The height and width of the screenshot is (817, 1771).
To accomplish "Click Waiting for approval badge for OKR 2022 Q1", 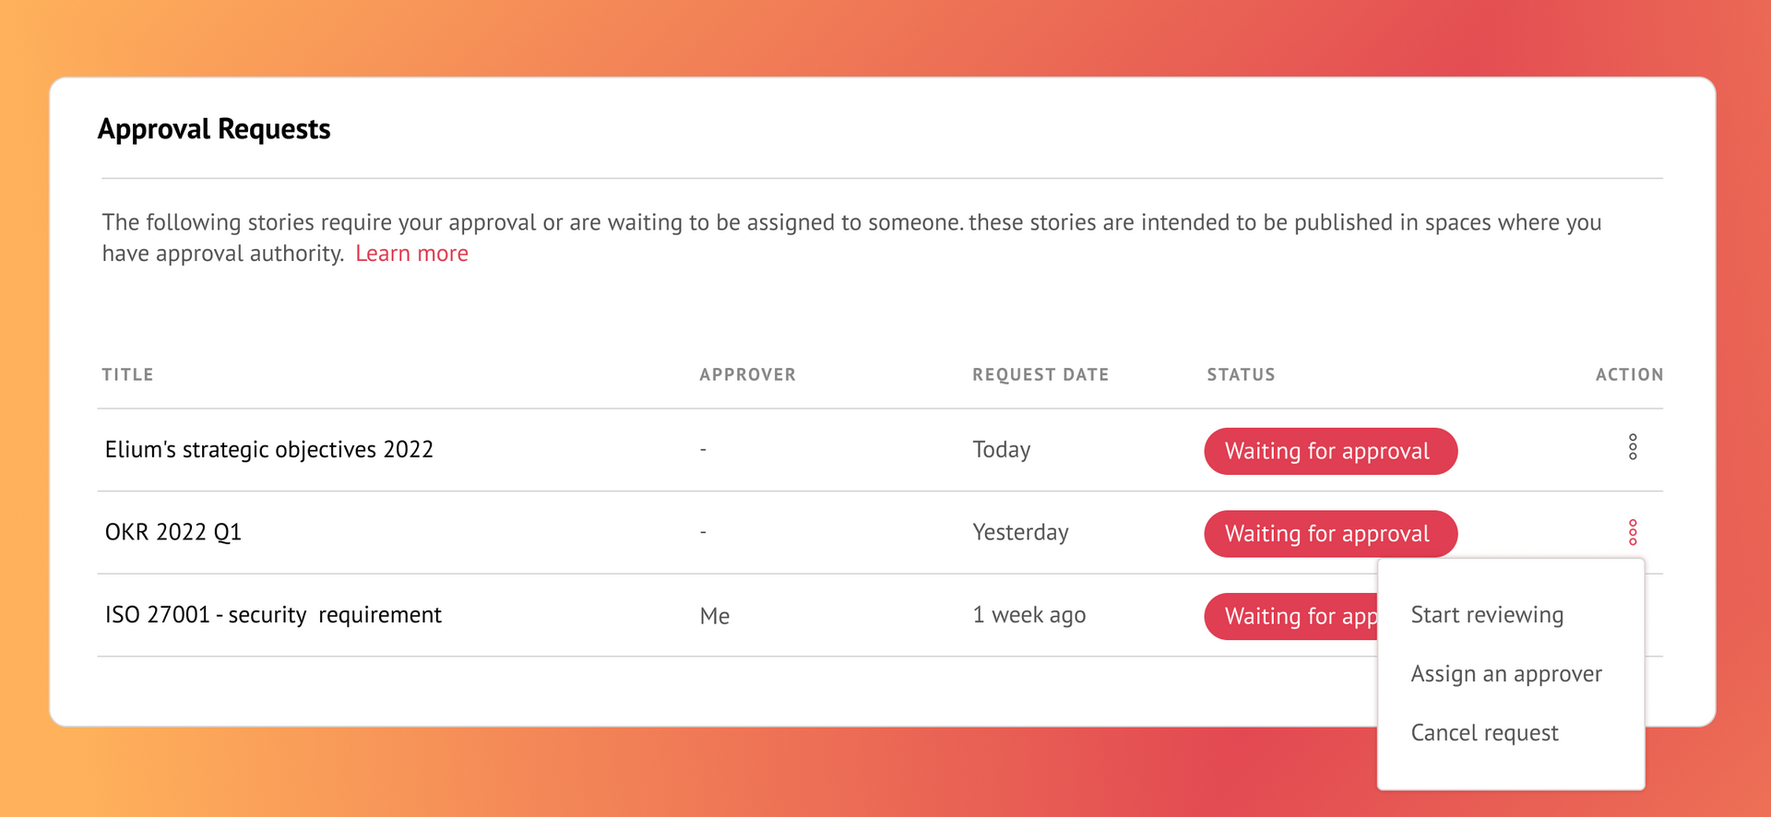I will (x=1330, y=534).
